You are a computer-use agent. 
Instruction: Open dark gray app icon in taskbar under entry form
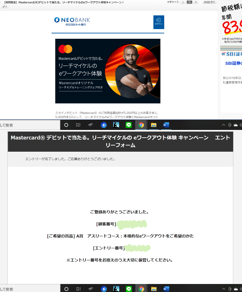(91, 289)
